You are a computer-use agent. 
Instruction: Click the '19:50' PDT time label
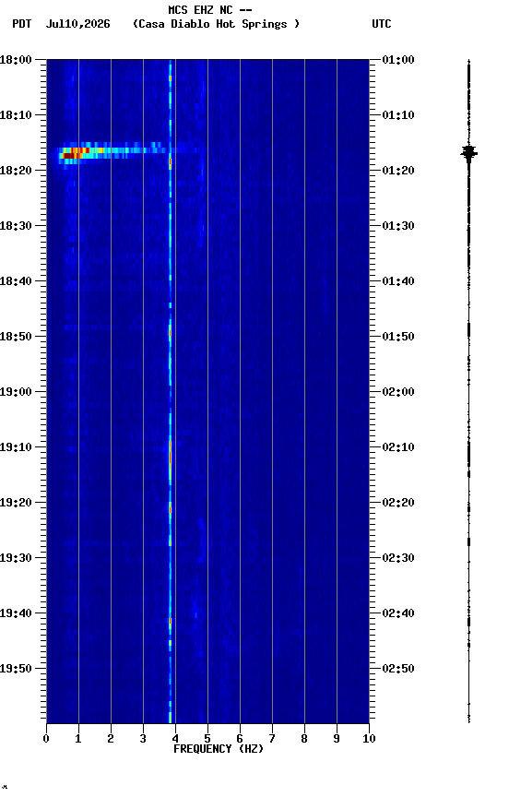[x=16, y=669]
